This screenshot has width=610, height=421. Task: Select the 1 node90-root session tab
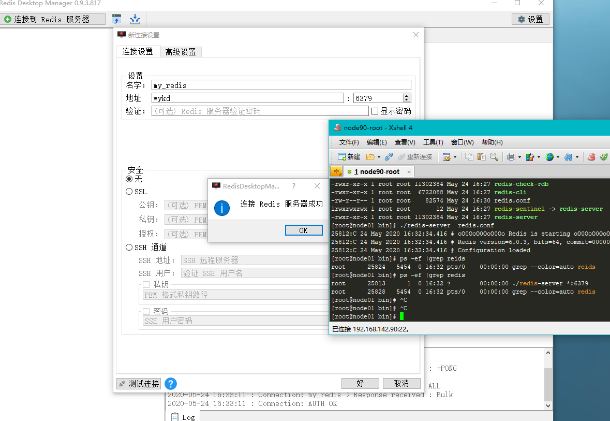377,172
